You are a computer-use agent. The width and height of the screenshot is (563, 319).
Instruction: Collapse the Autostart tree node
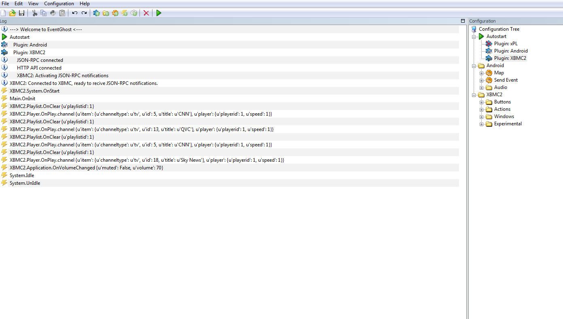[x=474, y=37]
